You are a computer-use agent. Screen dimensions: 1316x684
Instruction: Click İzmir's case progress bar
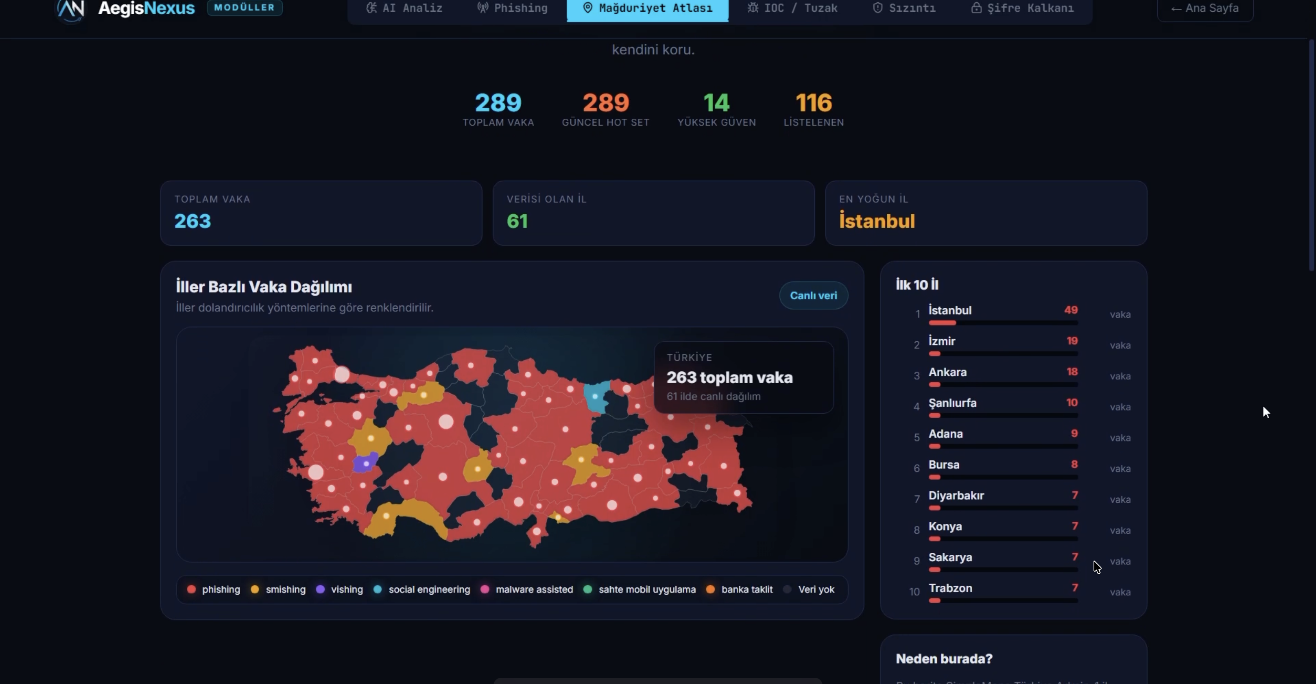pyautogui.click(x=1003, y=353)
